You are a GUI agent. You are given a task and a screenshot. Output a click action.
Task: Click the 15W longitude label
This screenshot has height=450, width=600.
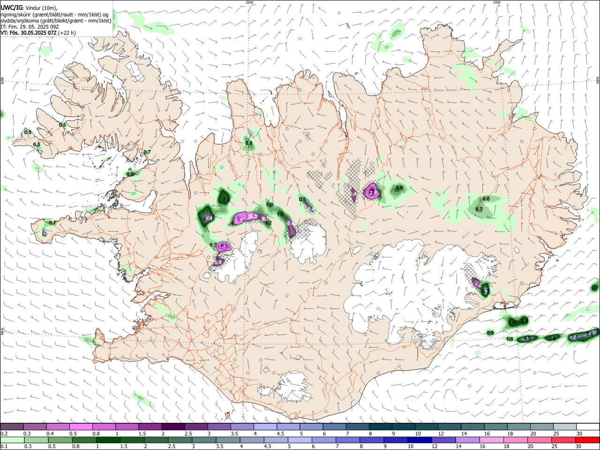[496, 2]
